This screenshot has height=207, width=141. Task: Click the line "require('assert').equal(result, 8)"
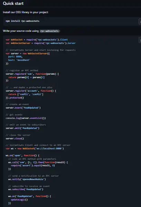click(33, 166)
